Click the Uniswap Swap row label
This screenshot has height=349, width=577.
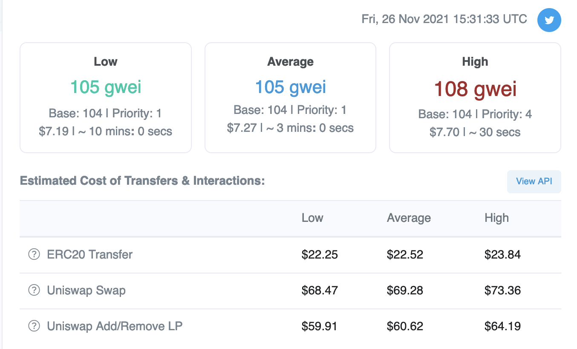coord(86,291)
